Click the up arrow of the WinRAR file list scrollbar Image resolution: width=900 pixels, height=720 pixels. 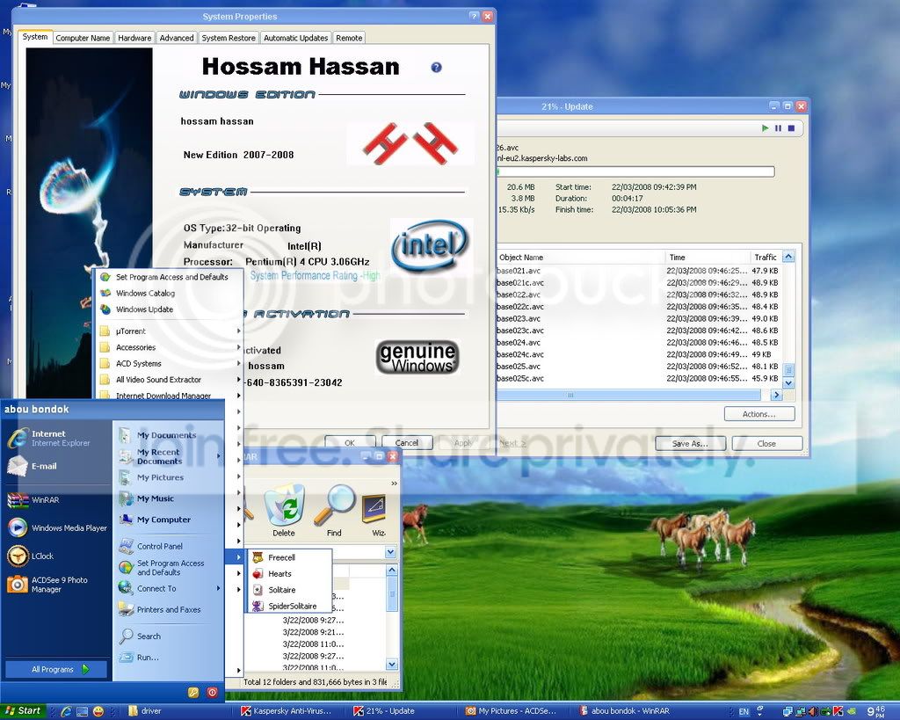391,571
